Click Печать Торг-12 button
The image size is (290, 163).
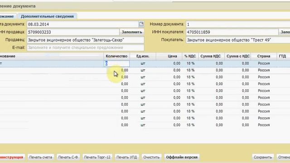(x=97, y=157)
